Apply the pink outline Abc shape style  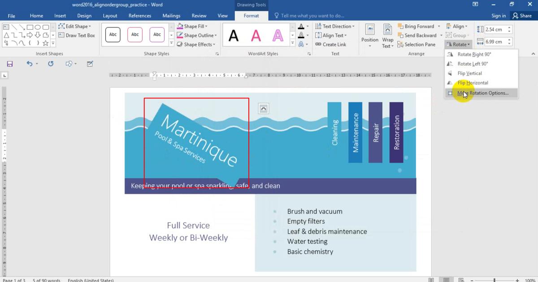tap(135, 34)
